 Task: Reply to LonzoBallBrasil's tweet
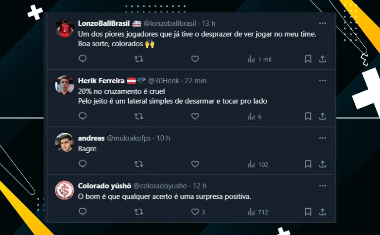[83, 59]
